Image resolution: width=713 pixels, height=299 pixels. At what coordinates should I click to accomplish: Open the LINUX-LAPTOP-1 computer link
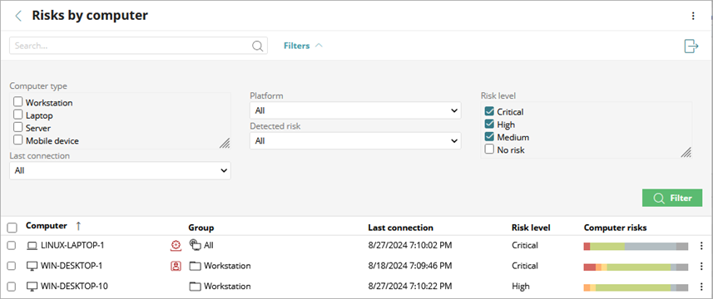tap(72, 246)
